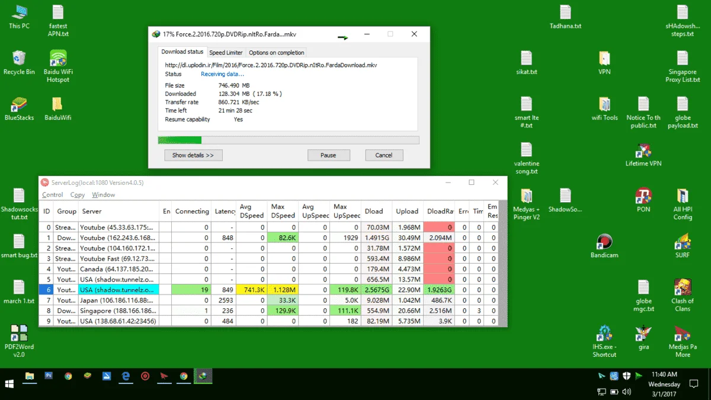Image resolution: width=711 pixels, height=400 pixels.
Task: Open the Medjas Pa More icon
Action: coord(683,341)
